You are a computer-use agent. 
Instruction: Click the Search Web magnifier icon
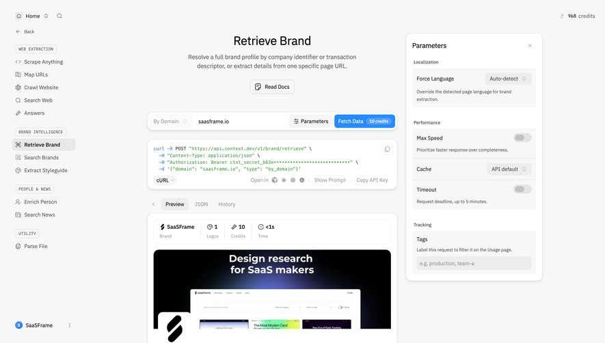coord(18,100)
